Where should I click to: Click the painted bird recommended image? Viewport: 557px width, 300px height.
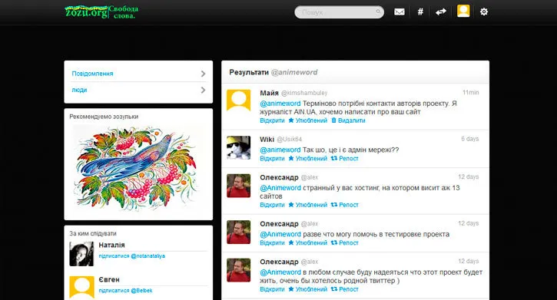pyautogui.click(x=137, y=168)
